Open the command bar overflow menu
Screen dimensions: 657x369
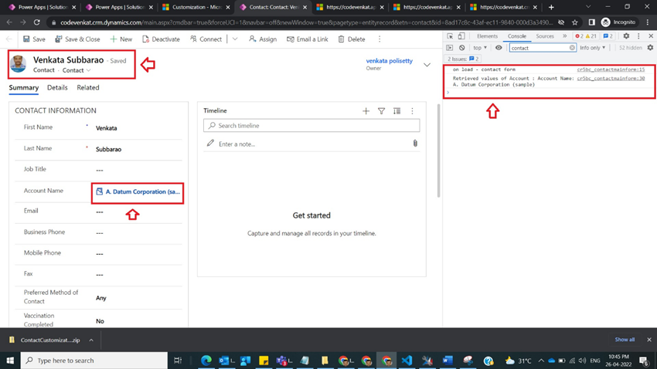pos(380,39)
